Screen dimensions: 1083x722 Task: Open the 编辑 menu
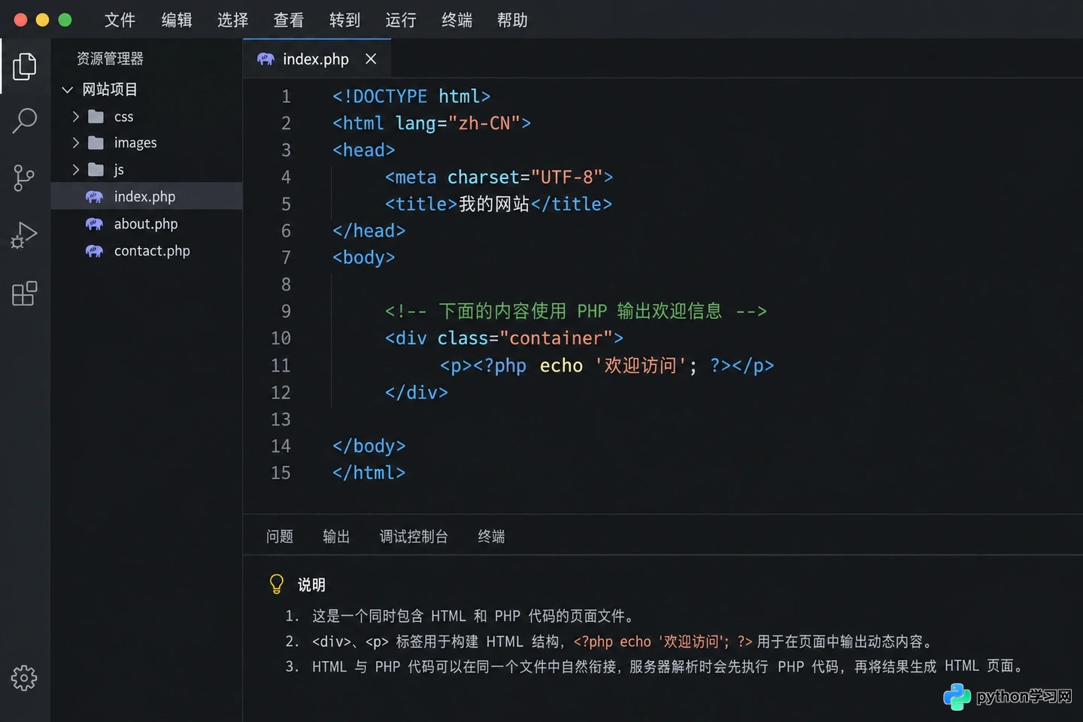coord(177,20)
